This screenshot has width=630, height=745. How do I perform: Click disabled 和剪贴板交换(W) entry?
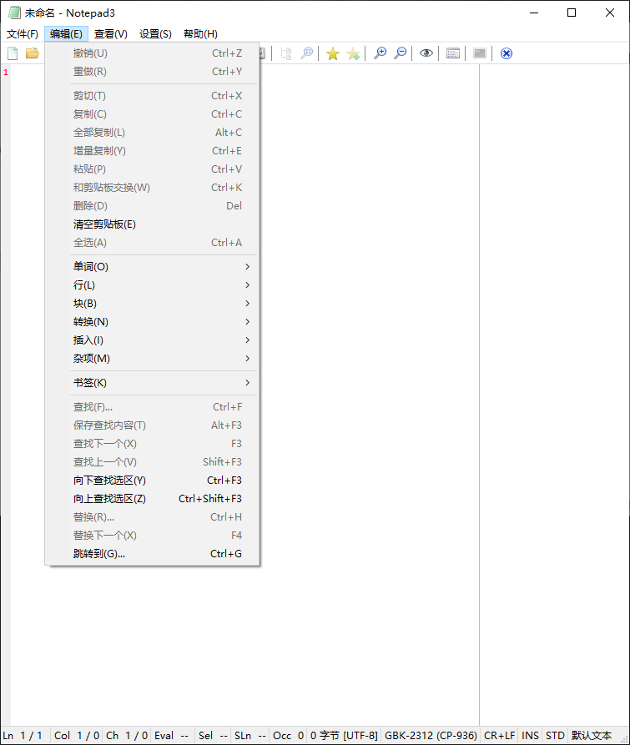pos(152,188)
